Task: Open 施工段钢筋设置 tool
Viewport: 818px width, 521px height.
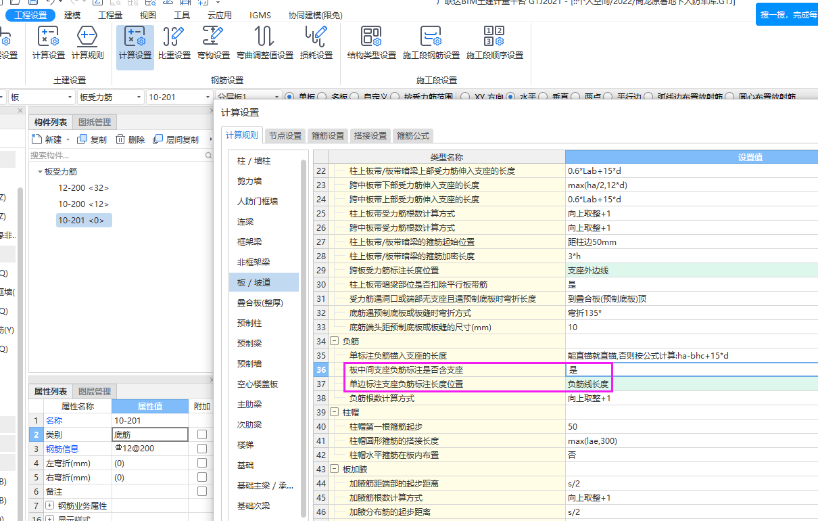Action: tap(431, 44)
